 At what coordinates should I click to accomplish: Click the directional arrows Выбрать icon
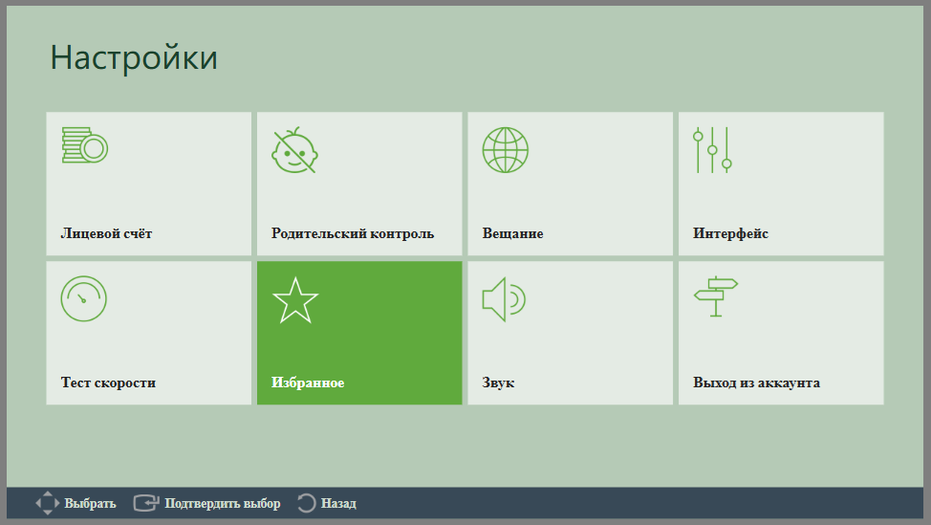tap(48, 503)
